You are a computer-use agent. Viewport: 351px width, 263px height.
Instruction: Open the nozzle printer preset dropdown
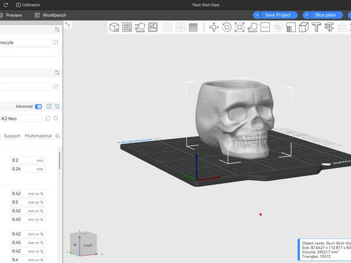pos(26,43)
